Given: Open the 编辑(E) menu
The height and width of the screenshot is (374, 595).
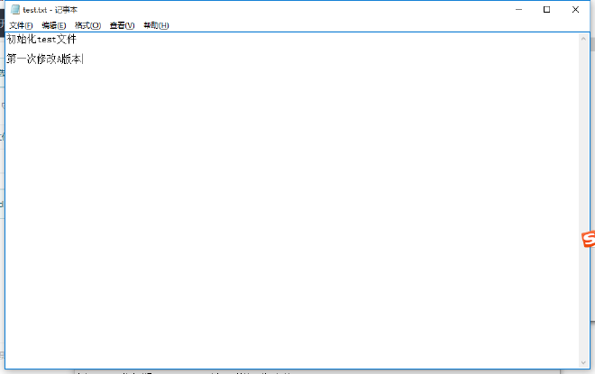Looking at the screenshot, I should tap(54, 25).
